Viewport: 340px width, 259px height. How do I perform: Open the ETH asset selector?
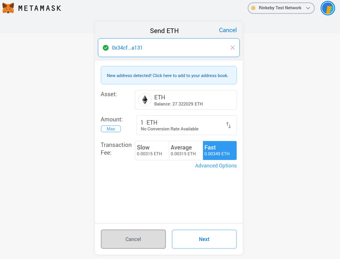[186, 100]
